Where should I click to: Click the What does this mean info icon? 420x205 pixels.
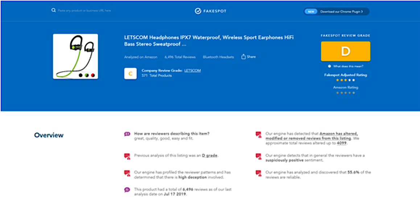[x=329, y=66]
